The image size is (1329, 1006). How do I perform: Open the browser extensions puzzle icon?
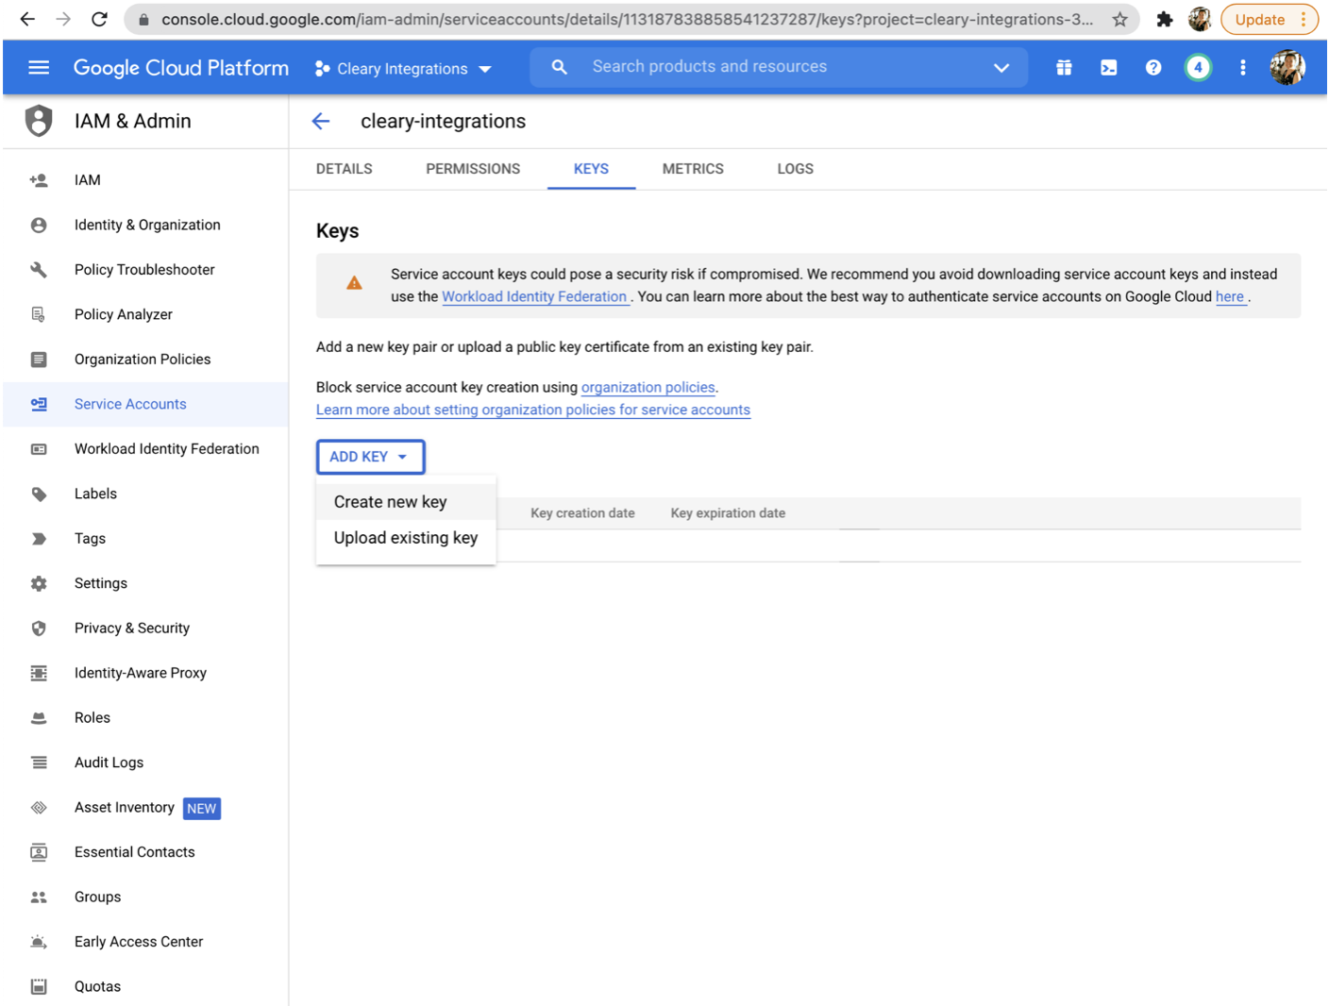tap(1164, 19)
